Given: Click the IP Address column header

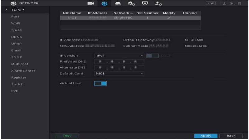Looking at the screenshot, I should (97, 13).
